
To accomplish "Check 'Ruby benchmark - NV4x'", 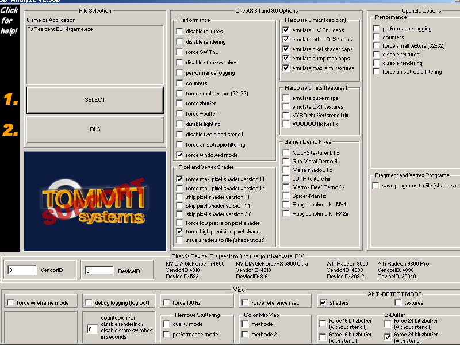I will click(x=286, y=205).
